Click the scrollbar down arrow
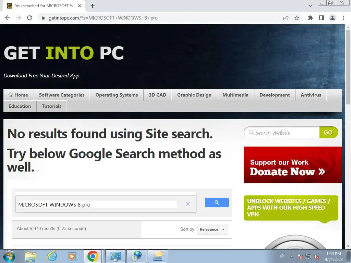The width and height of the screenshot is (351, 263). coord(348,246)
